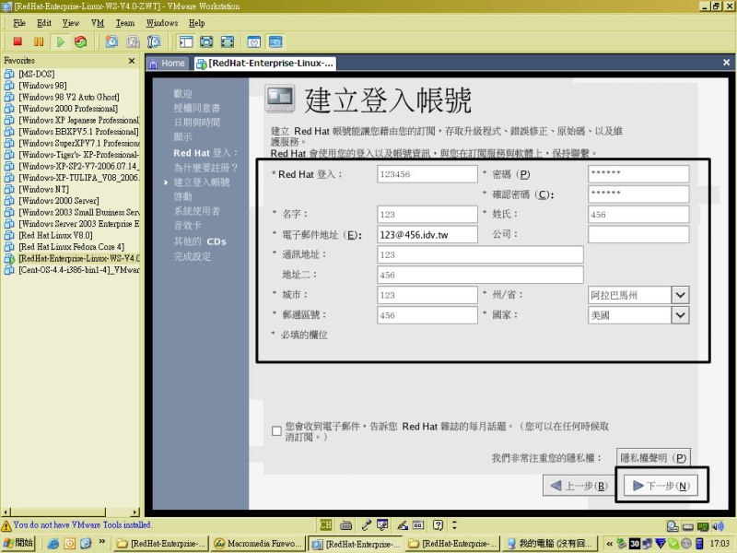
Task: Take a snapshot using the toolbar icon
Action: [111, 41]
